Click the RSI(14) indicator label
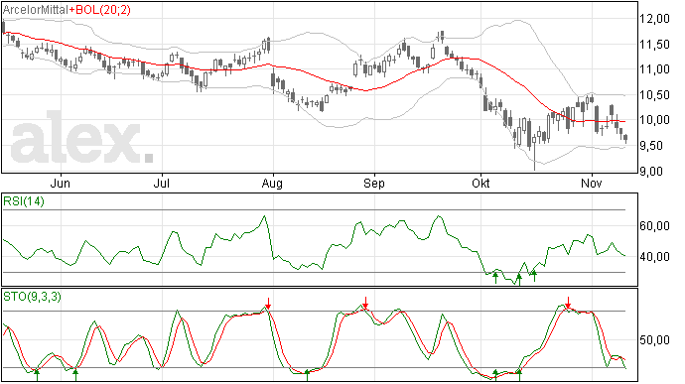The image size is (685, 384). pyautogui.click(x=24, y=201)
